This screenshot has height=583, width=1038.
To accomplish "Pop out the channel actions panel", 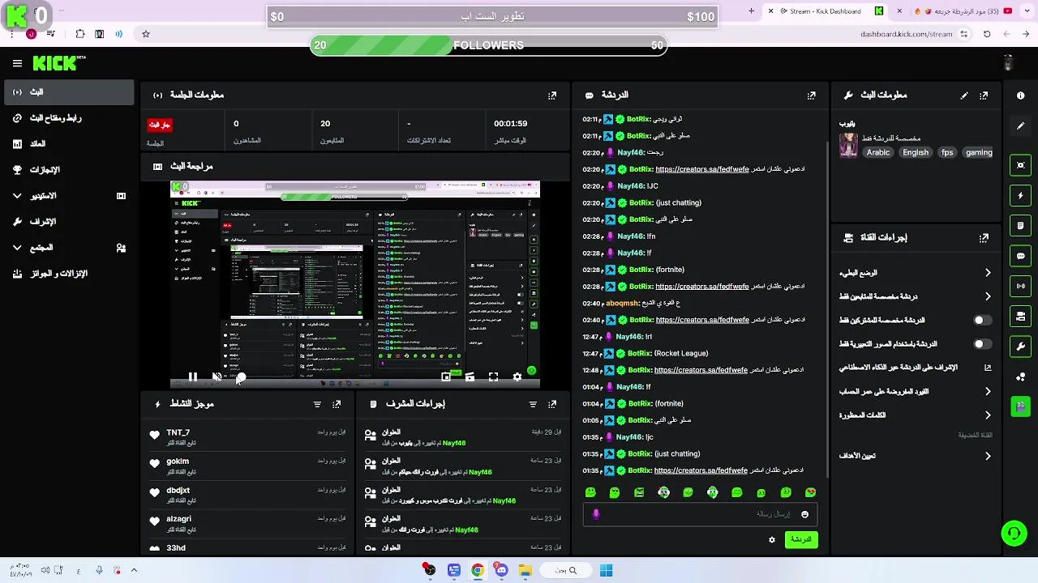I will tap(984, 238).
